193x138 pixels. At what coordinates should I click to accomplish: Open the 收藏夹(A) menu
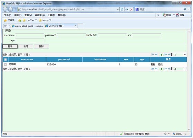click(40, 15)
